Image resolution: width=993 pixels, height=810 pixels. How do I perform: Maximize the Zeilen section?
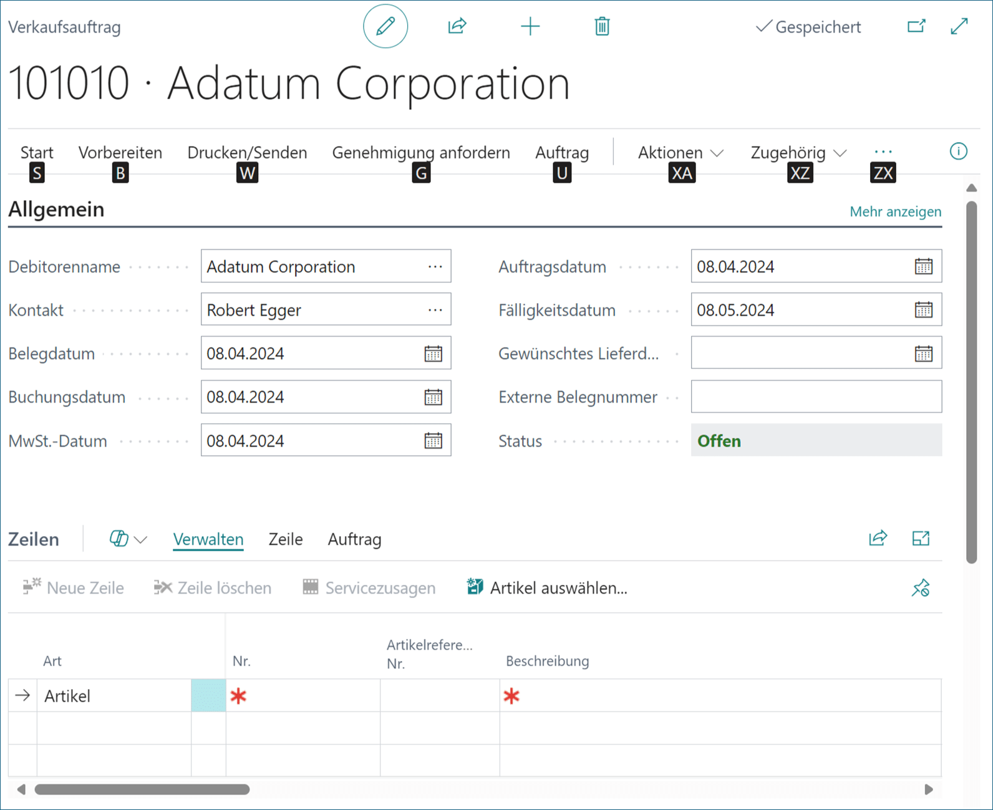pyautogui.click(x=921, y=539)
